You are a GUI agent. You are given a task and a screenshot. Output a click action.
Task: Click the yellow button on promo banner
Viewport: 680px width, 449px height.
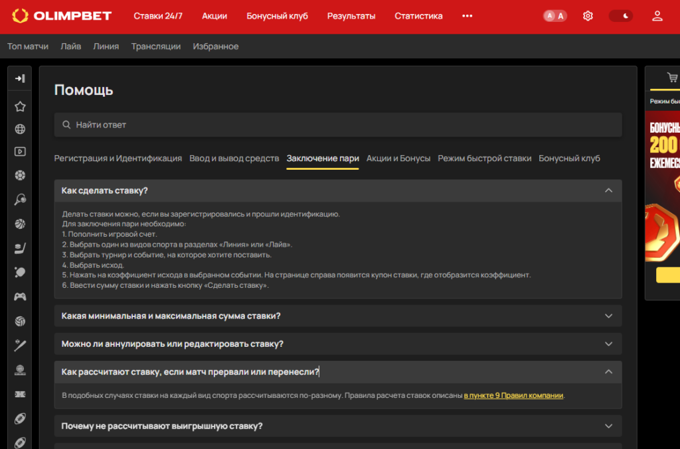tap(668, 275)
